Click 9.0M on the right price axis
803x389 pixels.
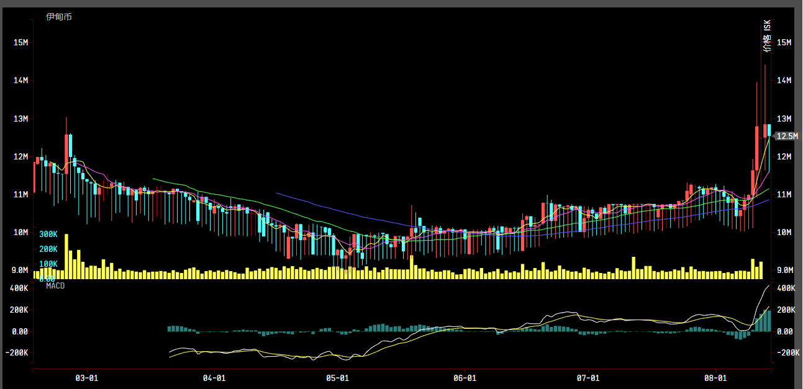click(785, 270)
